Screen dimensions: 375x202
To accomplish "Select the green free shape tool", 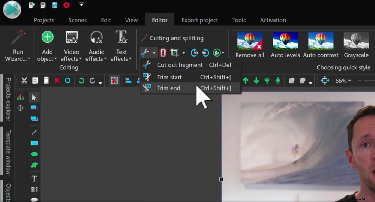I will [x=34, y=165].
